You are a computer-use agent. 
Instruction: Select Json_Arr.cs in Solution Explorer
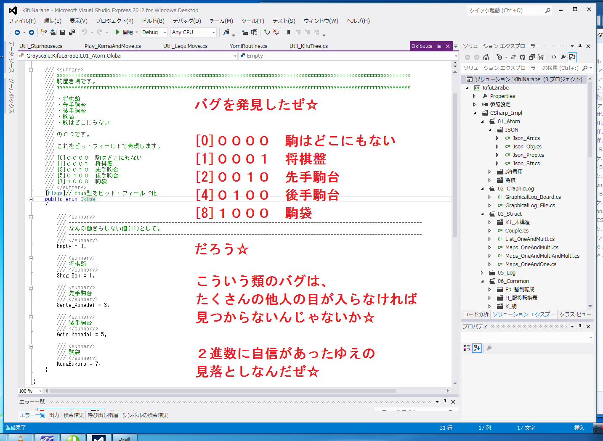tap(526, 138)
